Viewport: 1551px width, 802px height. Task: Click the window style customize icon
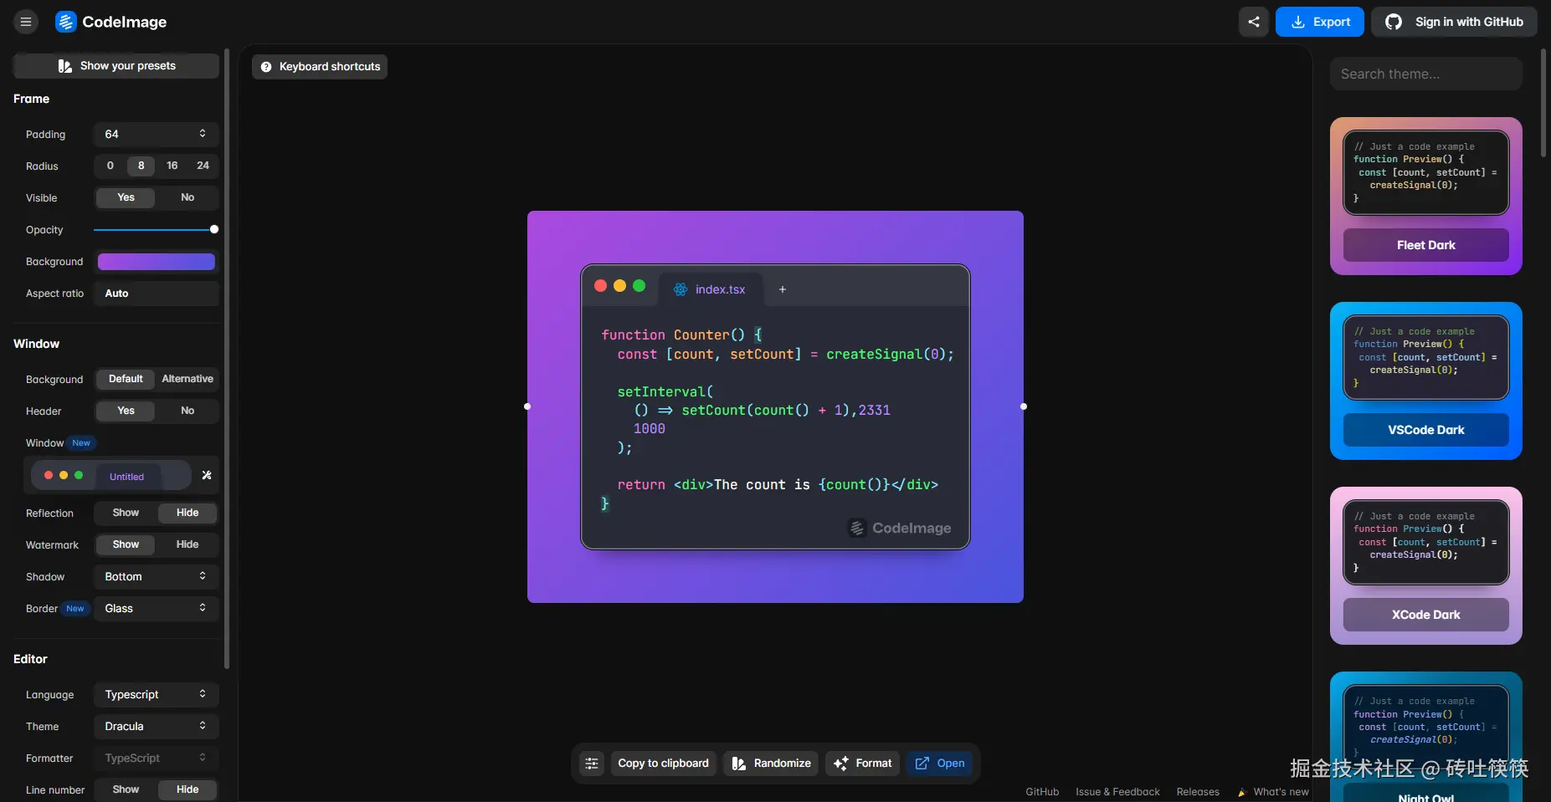coord(207,475)
